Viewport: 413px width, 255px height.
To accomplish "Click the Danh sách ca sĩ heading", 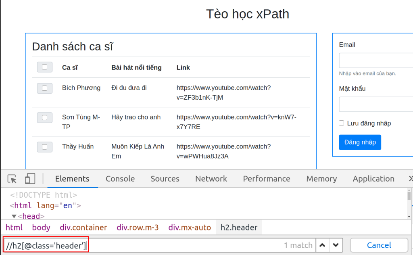I will coord(73,47).
